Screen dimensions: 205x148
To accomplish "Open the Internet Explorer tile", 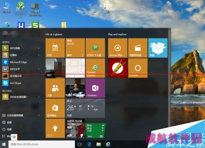I will pyautogui.click(x=95, y=68).
